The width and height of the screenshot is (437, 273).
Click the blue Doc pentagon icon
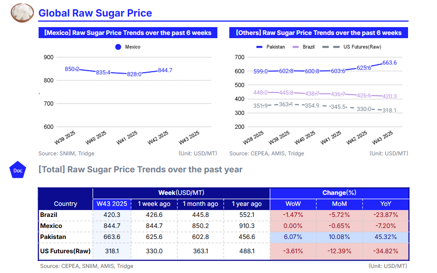click(17, 171)
